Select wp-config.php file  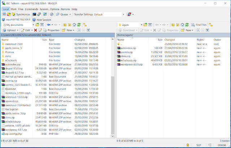[13, 134]
